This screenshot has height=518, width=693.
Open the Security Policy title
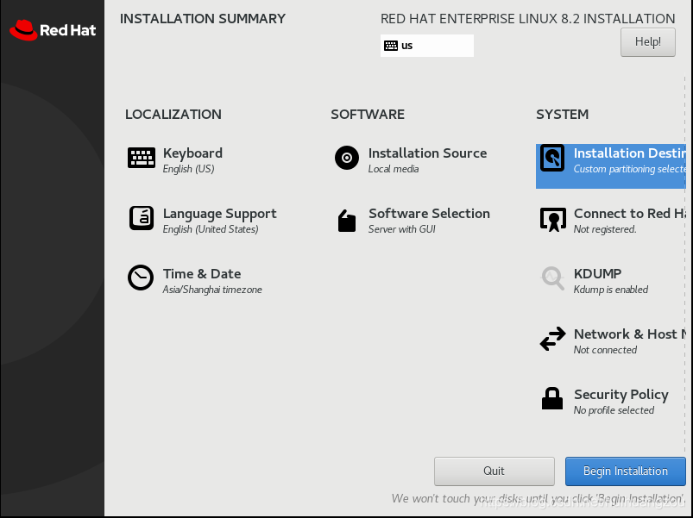621,395
